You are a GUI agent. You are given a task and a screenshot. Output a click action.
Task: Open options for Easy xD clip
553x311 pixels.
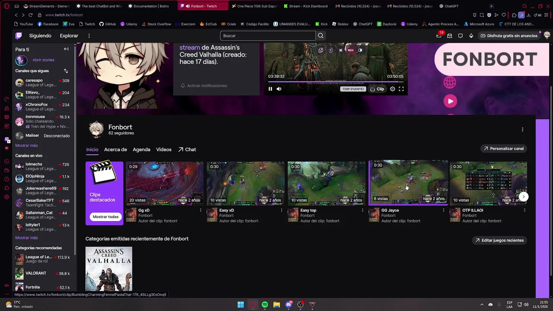tap(282, 210)
